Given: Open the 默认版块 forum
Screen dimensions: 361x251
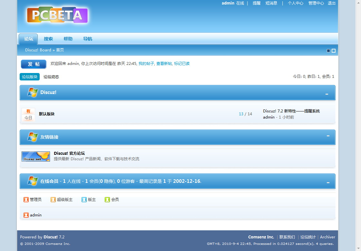Looking at the screenshot, I should pyautogui.click(x=47, y=114).
